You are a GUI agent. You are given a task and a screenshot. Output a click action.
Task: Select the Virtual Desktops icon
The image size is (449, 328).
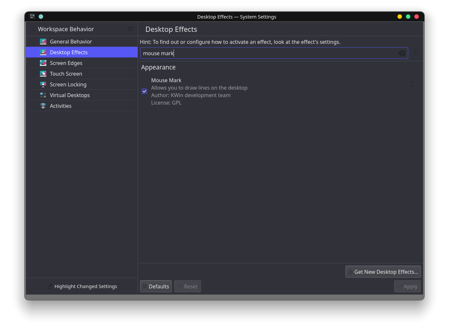[43, 95]
